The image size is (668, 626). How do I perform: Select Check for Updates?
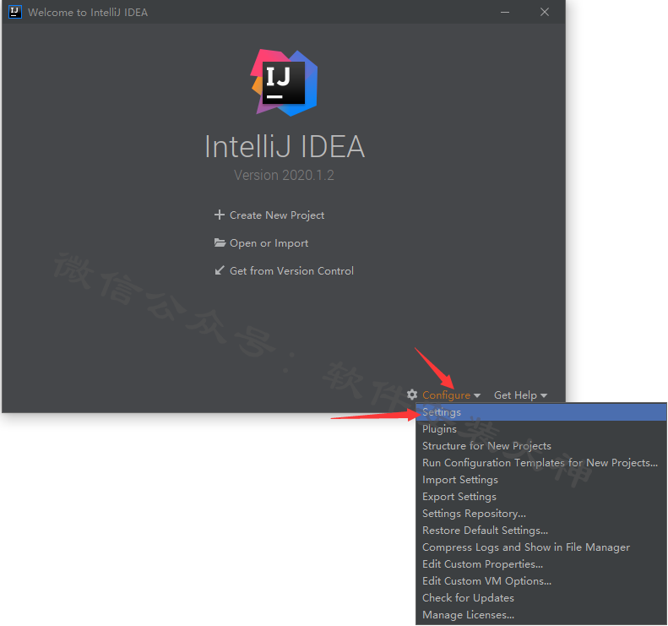coord(541,598)
